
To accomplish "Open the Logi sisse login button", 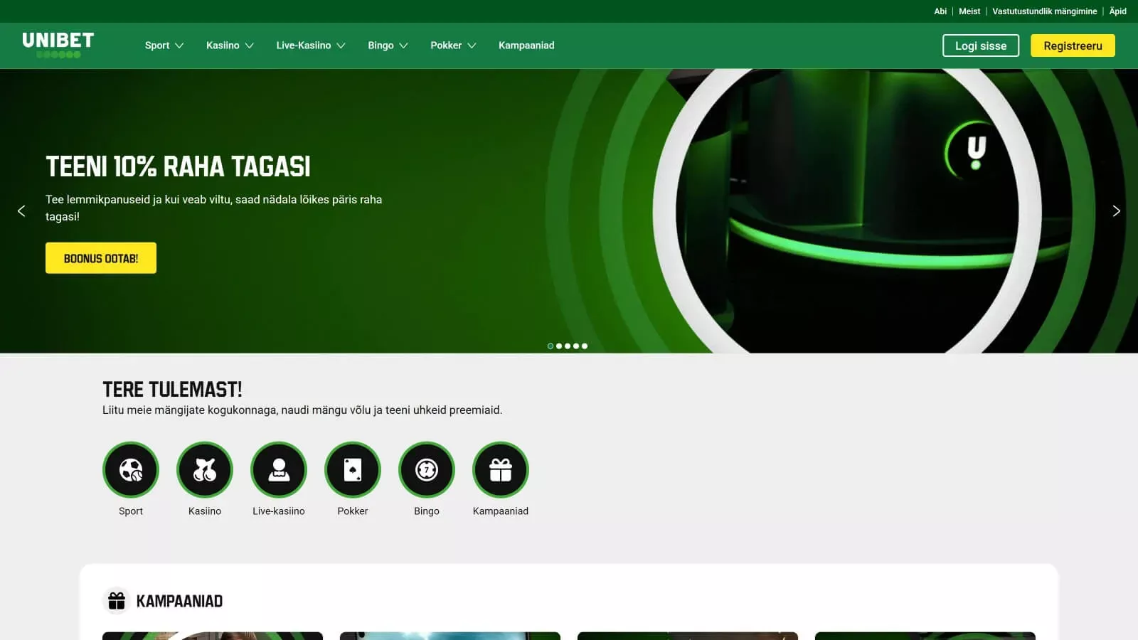I will click(980, 45).
